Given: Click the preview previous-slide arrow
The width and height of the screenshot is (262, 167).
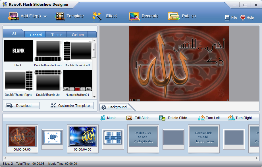Looking at the screenshot, I should [130, 100].
